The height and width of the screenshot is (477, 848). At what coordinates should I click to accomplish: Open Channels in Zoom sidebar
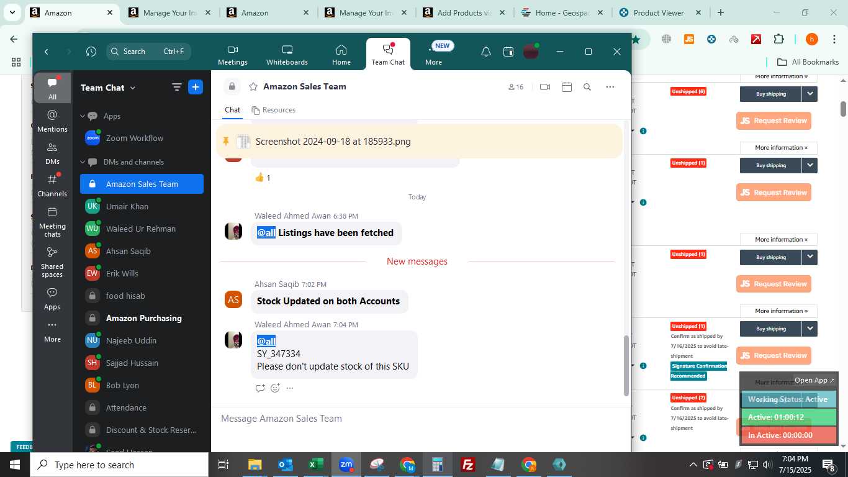pos(52,185)
